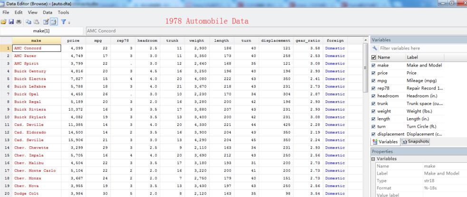Select displacement cell 425
Image resolution: width=467 pixels, height=197 pixels.
click(x=276, y=125)
